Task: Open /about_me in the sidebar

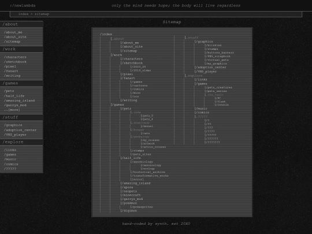Action: pyautogui.click(x=13, y=32)
